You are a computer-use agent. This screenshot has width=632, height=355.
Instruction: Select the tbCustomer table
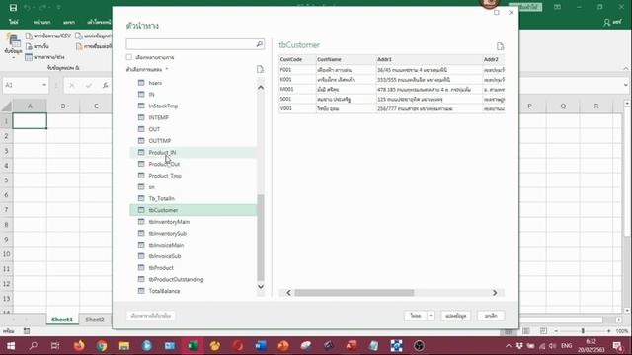194,210
